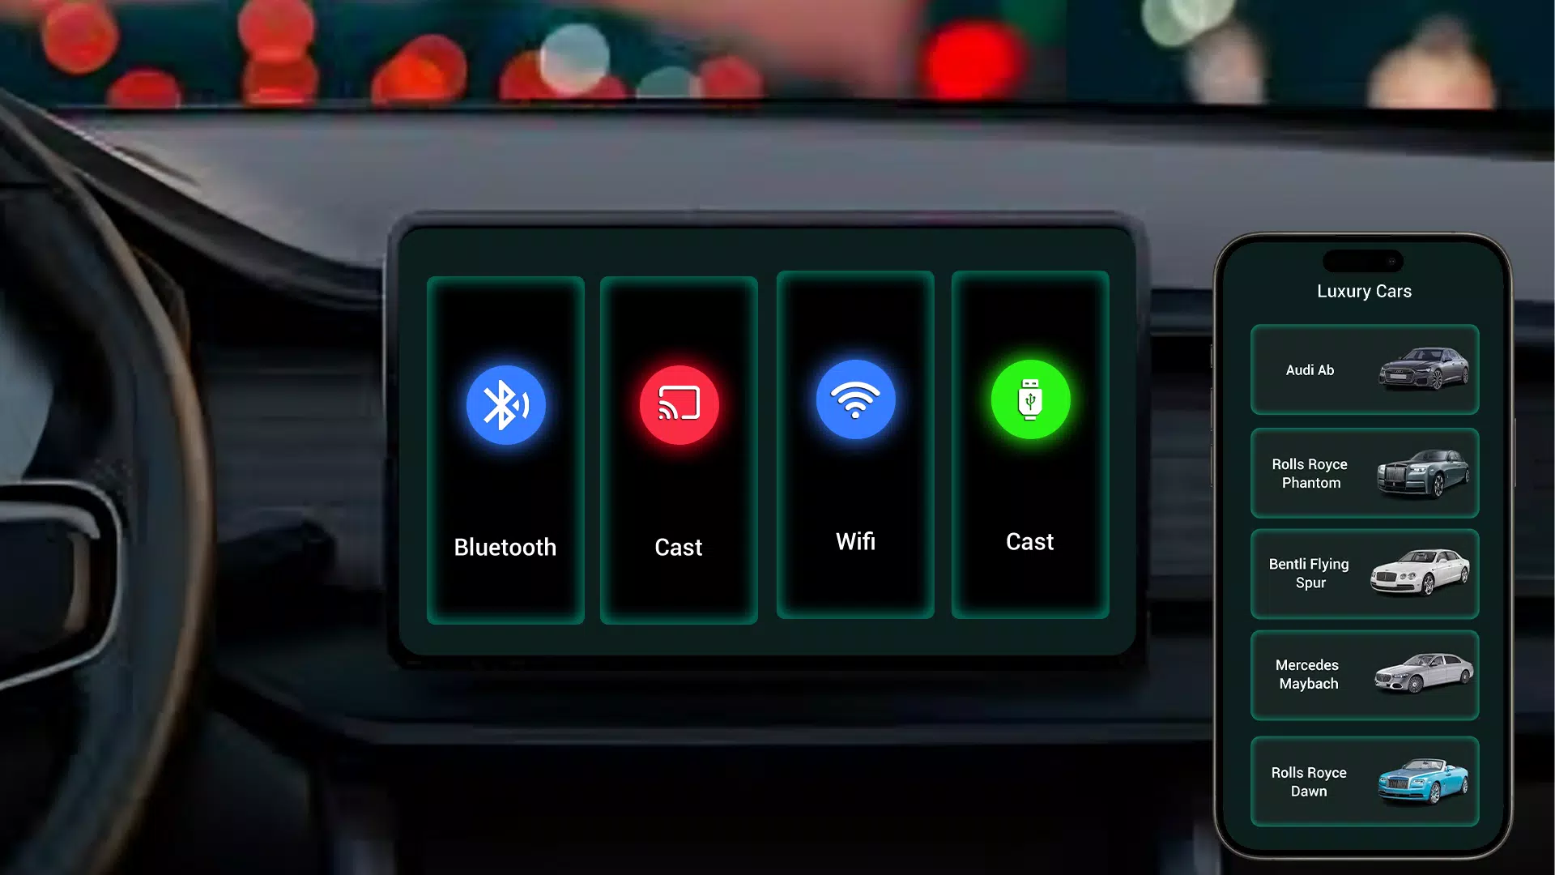Open Rolls Royce Dawn details
This screenshot has height=875, width=1555.
click(1365, 782)
